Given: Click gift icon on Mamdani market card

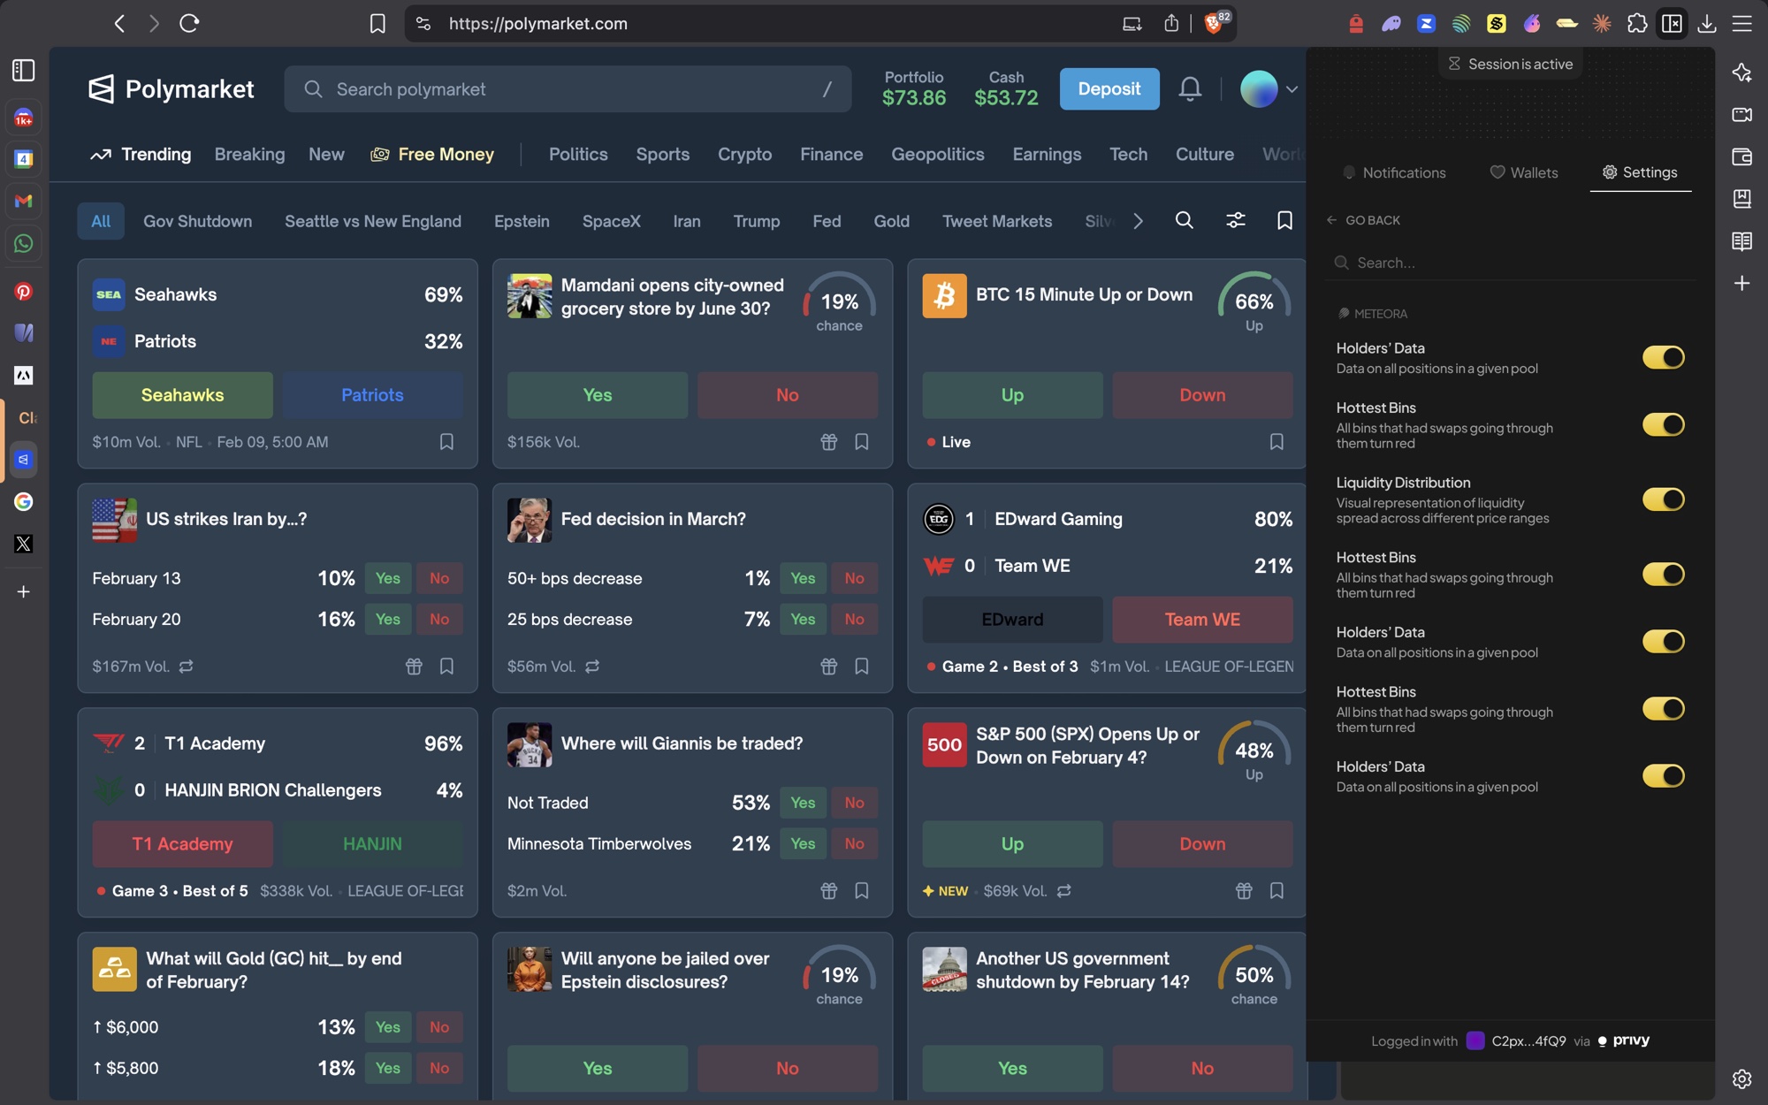Looking at the screenshot, I should pos(828,441).
